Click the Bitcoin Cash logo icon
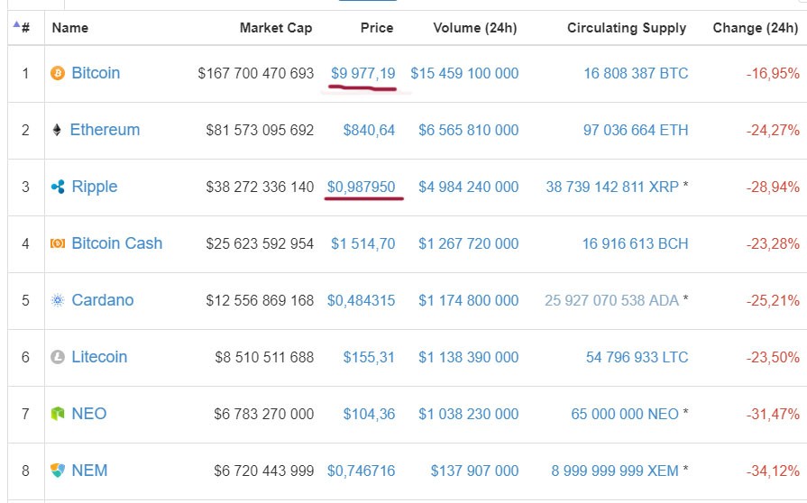Viewport: 807px width, 503px height. [x=58, y=243]
